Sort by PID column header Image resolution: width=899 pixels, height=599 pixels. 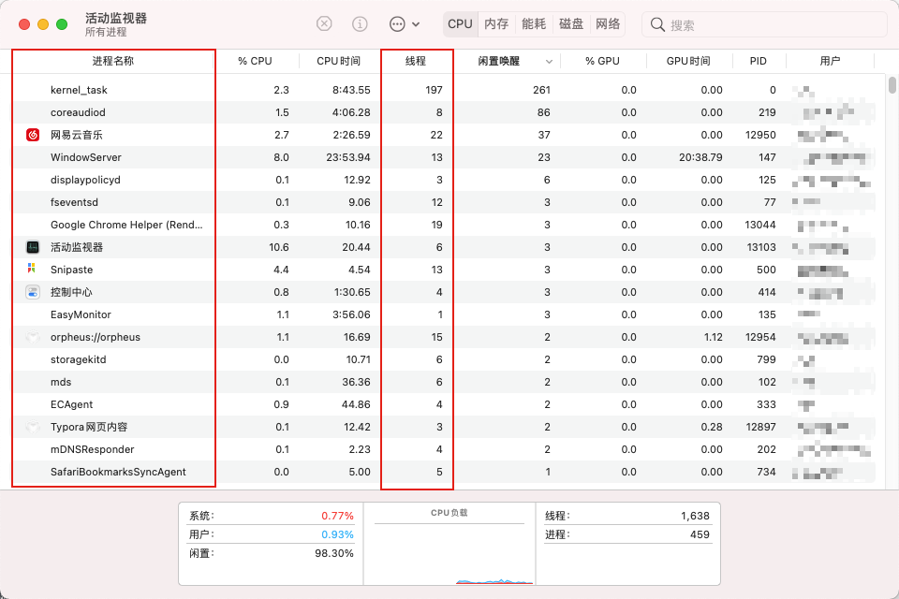[758, 61]
